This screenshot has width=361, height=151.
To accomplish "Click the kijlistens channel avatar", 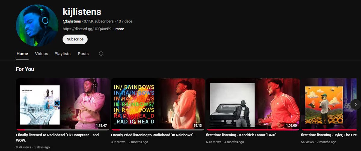I will 37,25.
